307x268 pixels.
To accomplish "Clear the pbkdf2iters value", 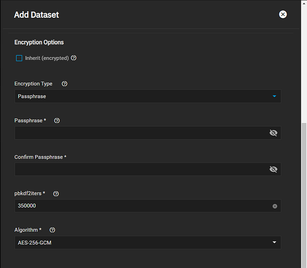I will click(x=275, y=206).
